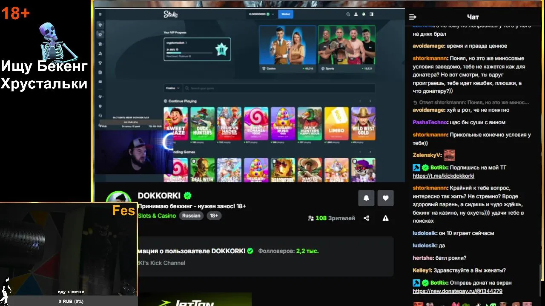The width and height of the screenshot is (545, 306).
Task: Report the stream via warning triangle
Action: point(385,218)
